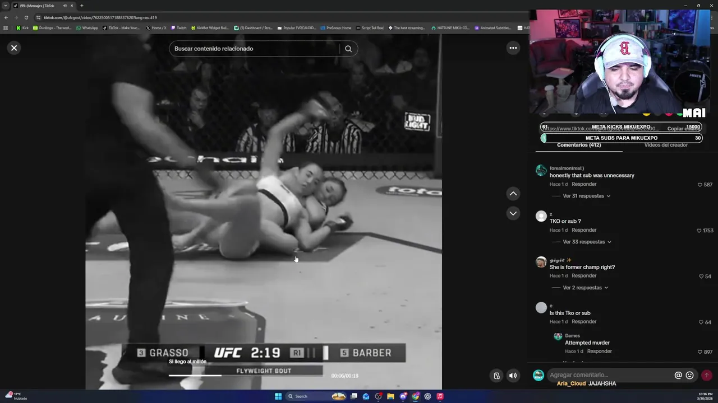Open forealmontreal:) user profile name

[x=567, y=168]
